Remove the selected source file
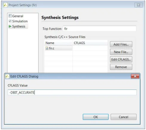 click(x=121, y=67)
